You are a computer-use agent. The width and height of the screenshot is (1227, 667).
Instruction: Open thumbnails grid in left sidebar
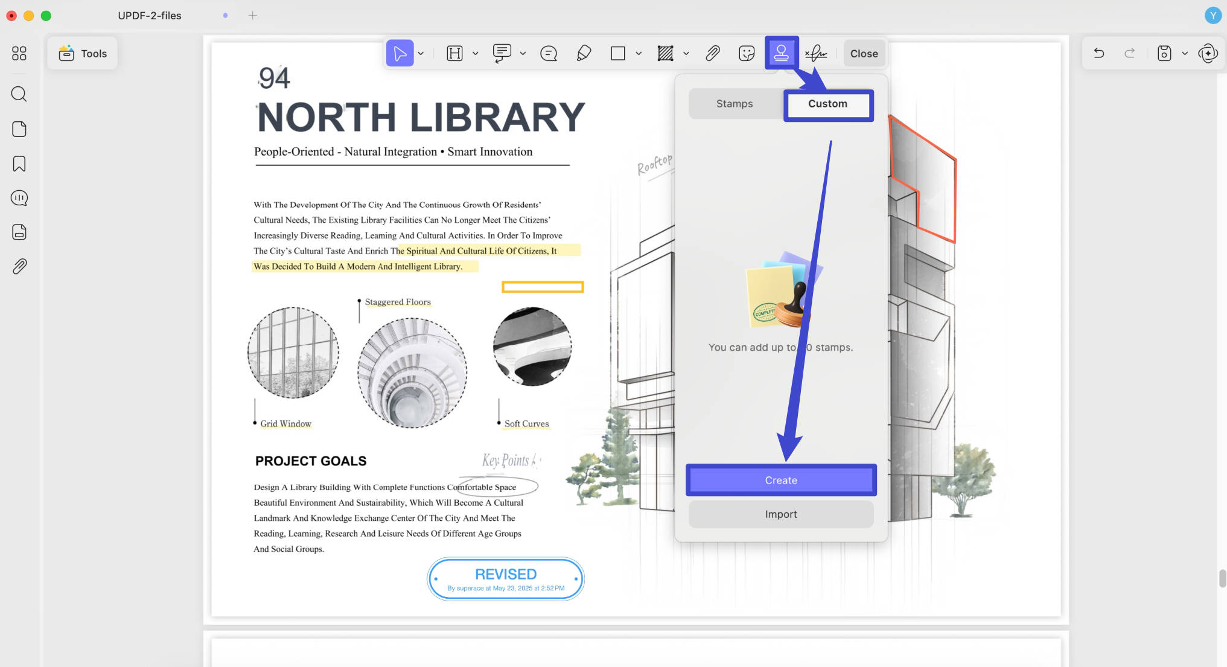click(19, 53)
